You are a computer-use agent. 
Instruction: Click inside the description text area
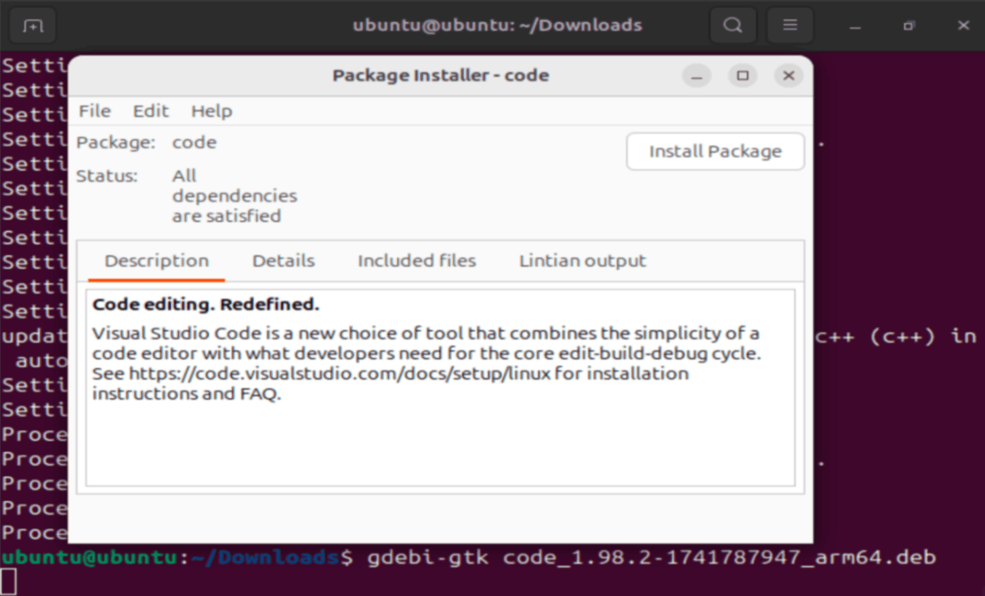[440, 440]
